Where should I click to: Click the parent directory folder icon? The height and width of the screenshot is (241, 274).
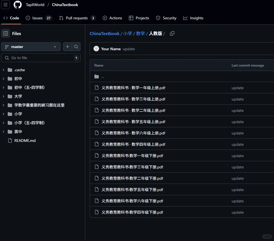click(97, 76)
